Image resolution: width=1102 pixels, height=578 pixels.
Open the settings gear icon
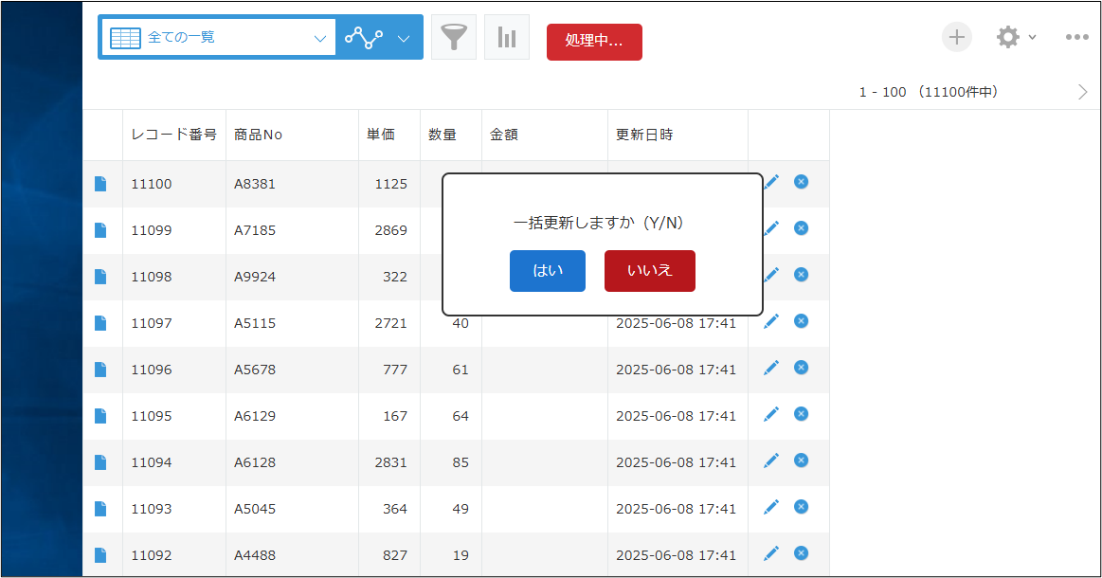tap(1007, 37)
